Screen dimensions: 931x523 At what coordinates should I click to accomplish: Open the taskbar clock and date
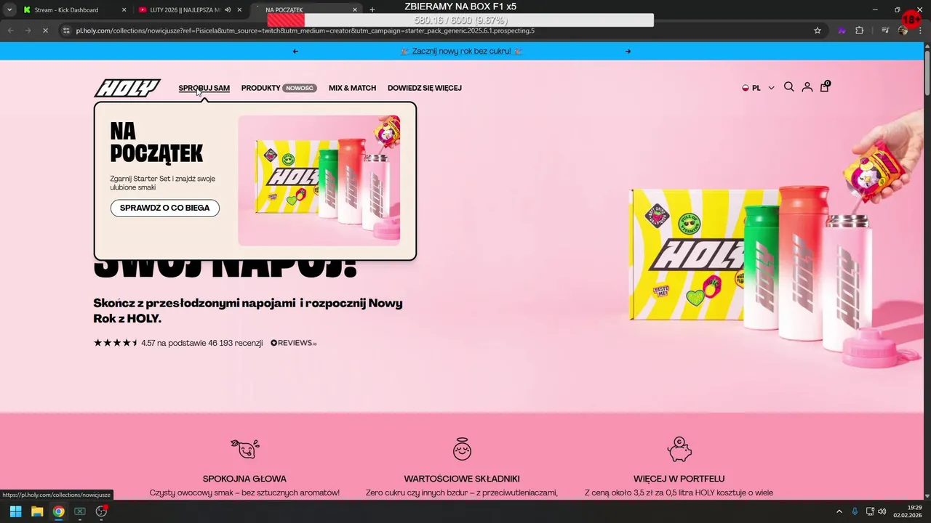[x=908, y=511]
